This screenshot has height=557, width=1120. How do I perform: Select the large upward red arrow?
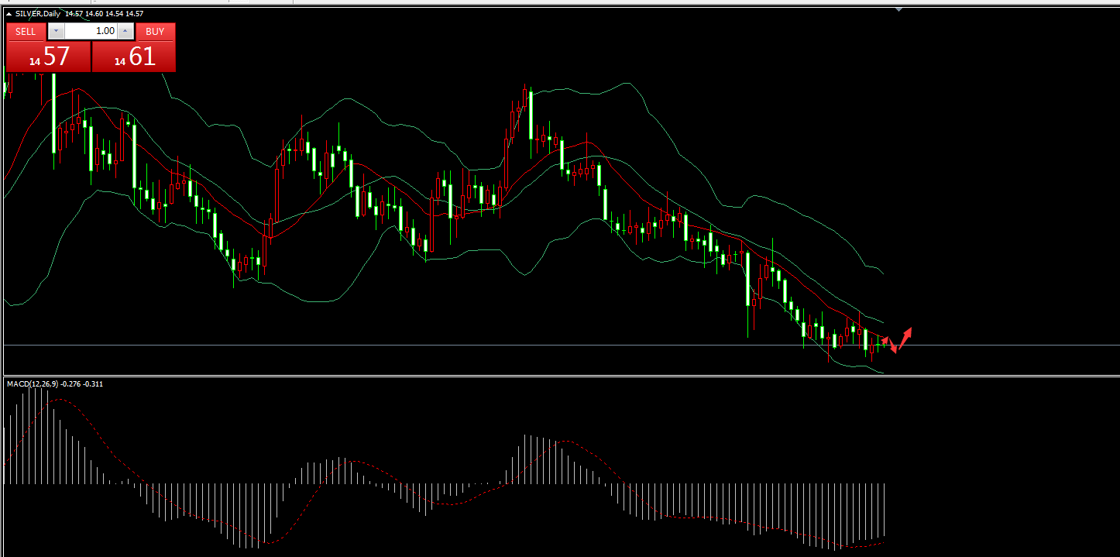click(x=905, y=335)
